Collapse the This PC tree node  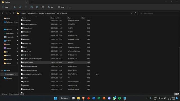click(x=2, y=71)
